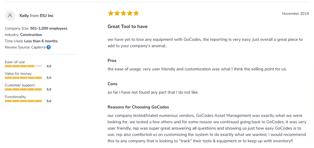Click the first rating star
The width and height of the screenshot is (314, 148).
click(x=111, y=13)
